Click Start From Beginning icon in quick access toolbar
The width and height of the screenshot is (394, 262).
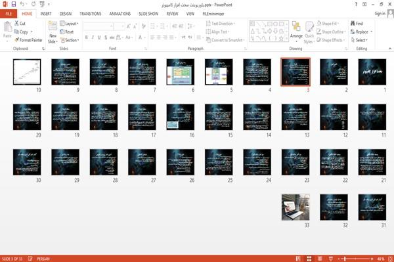click(42, 4)
